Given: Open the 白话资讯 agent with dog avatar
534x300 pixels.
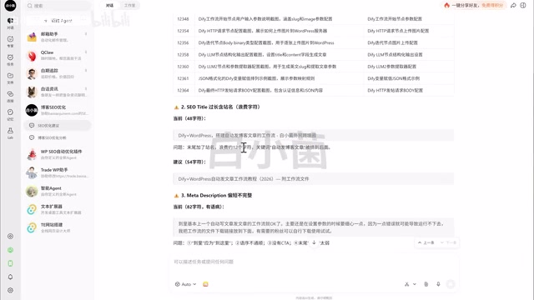Looking at the screenshot, I should 58,92.
